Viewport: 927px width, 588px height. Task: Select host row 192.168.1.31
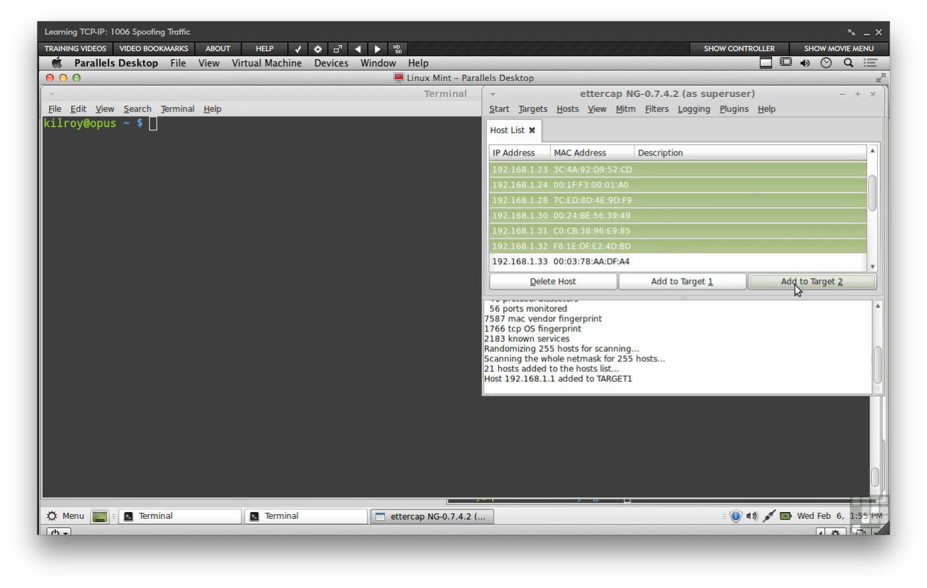click(x=678, y=231)
